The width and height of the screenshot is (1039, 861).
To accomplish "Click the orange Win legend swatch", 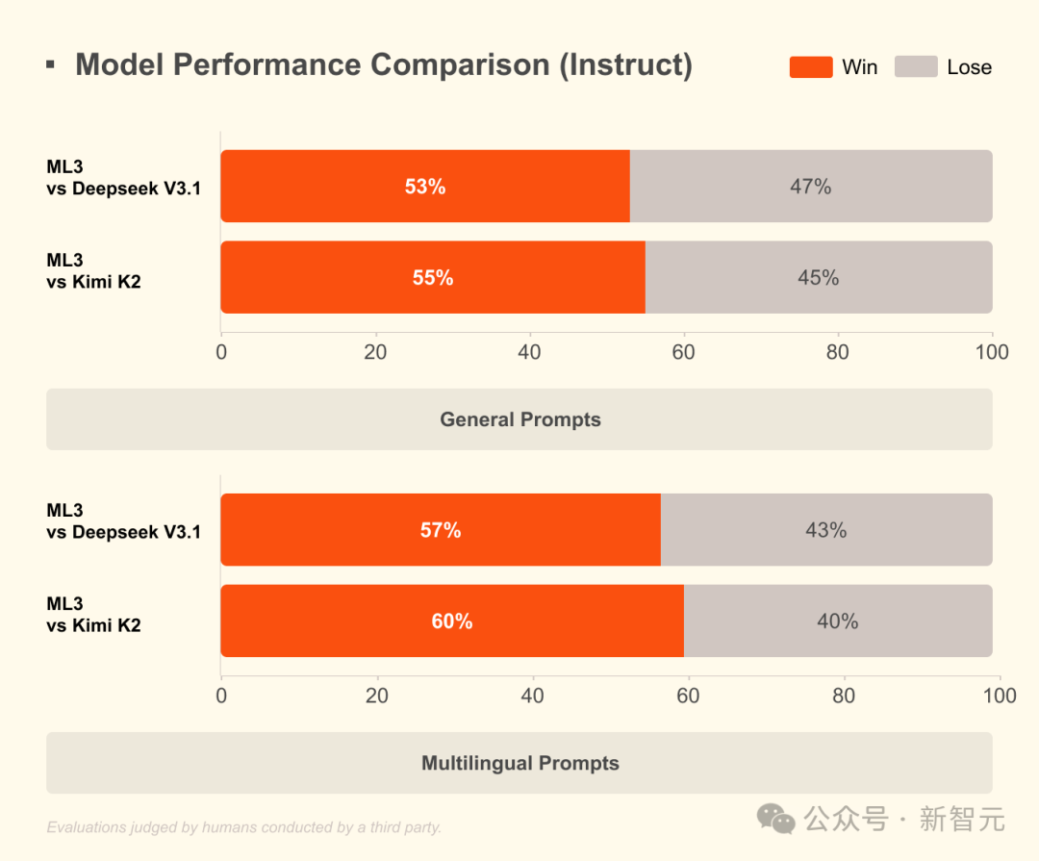I will coord(810,66).
